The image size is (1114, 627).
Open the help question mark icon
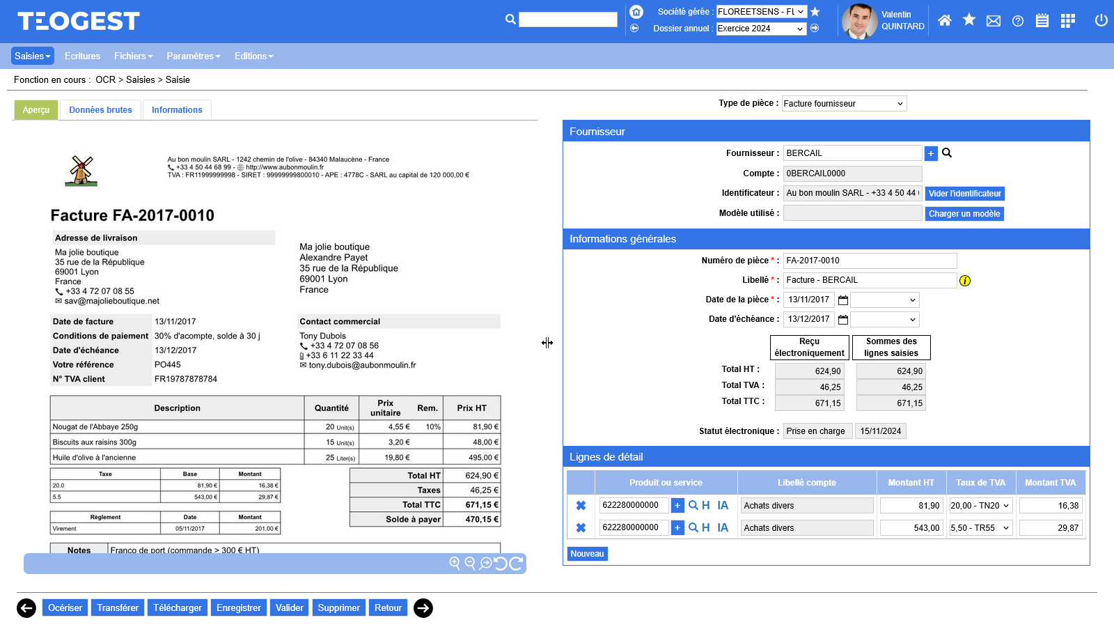(x=1018, y=21)
